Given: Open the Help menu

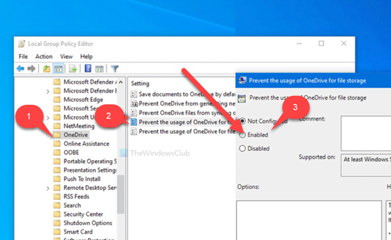Looking at the screenshot, I should point(86,57).
